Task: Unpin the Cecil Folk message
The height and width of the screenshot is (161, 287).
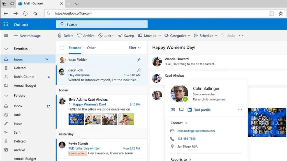Action: (x=138, y=70)
